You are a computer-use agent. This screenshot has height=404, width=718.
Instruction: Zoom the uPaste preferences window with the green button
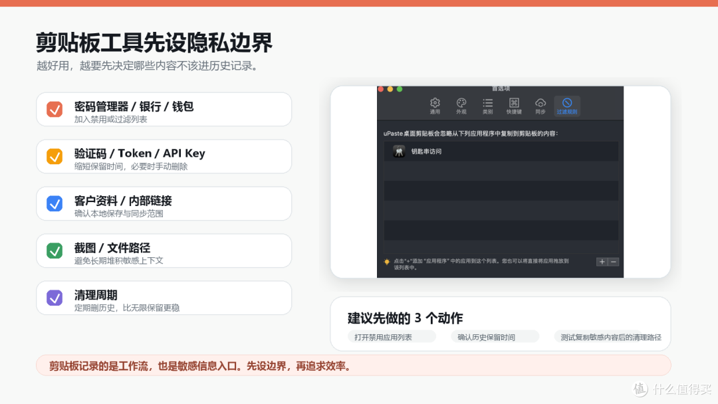click(x=400, y=89)
